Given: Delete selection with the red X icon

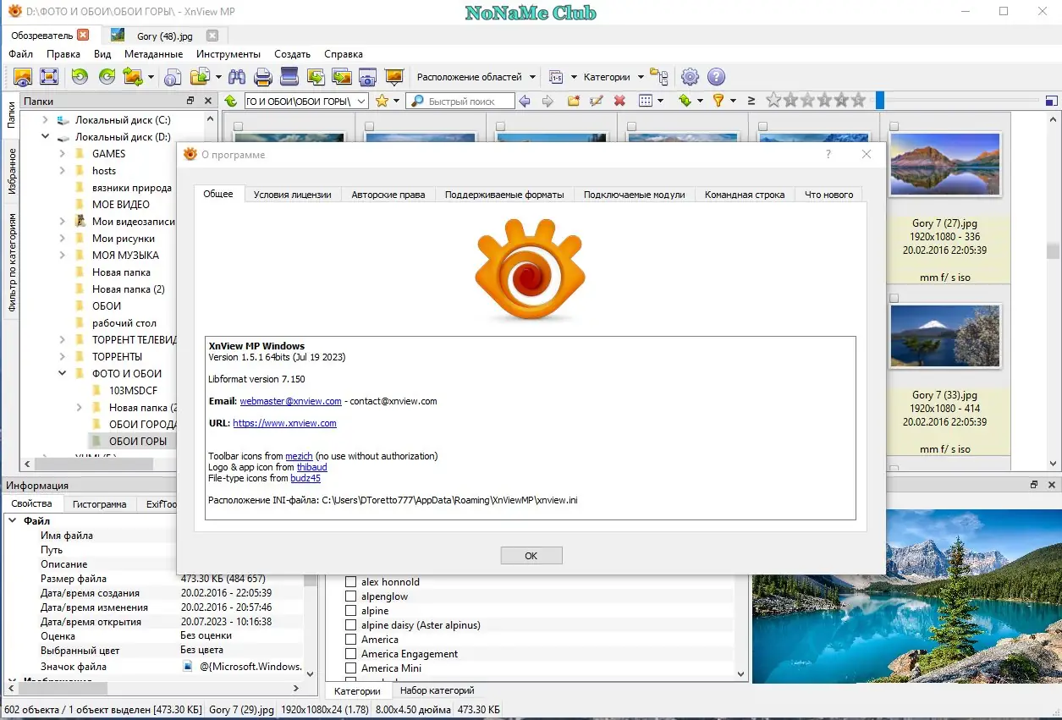Looking at the screenshot, I should pyautogui.click(x=619, y=101).
